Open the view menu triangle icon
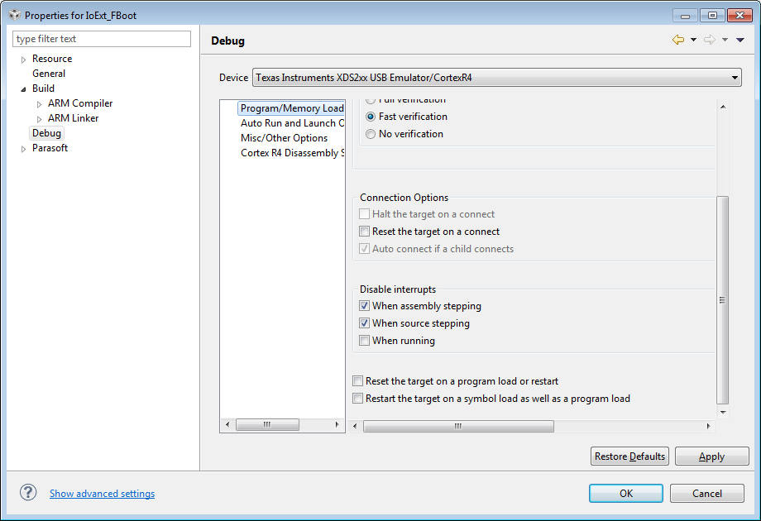Viewport: 761px width, 521px height. 740,40
